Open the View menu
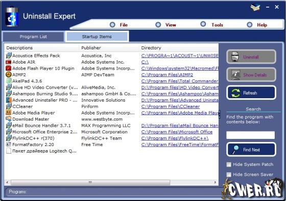The image size is (286, 201). pos(171,25)
